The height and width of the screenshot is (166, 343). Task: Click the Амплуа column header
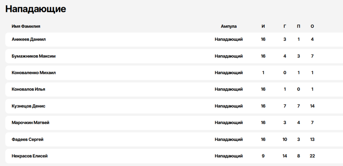[x=228, y=26]
